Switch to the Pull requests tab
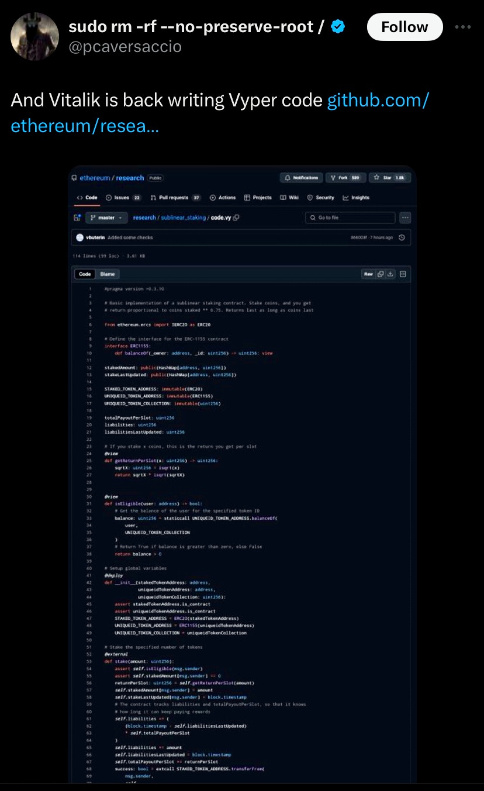The width and height of the screenshot is (484, 791). [176, 198]
